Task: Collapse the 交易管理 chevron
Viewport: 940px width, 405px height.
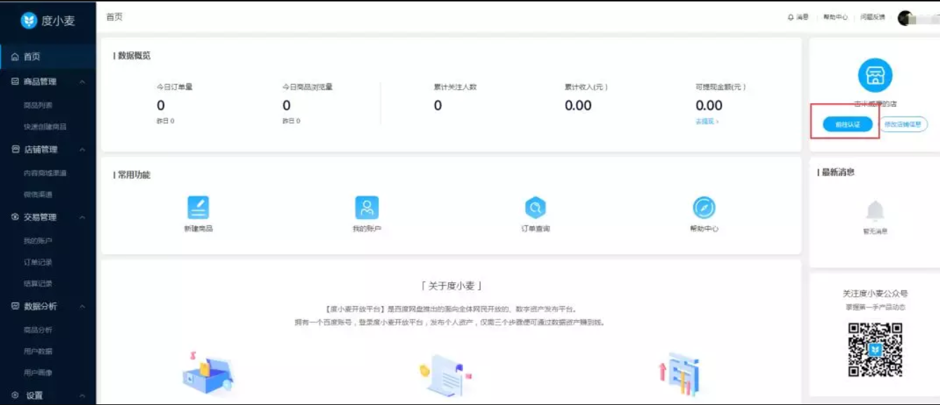Action: [82, 218]
